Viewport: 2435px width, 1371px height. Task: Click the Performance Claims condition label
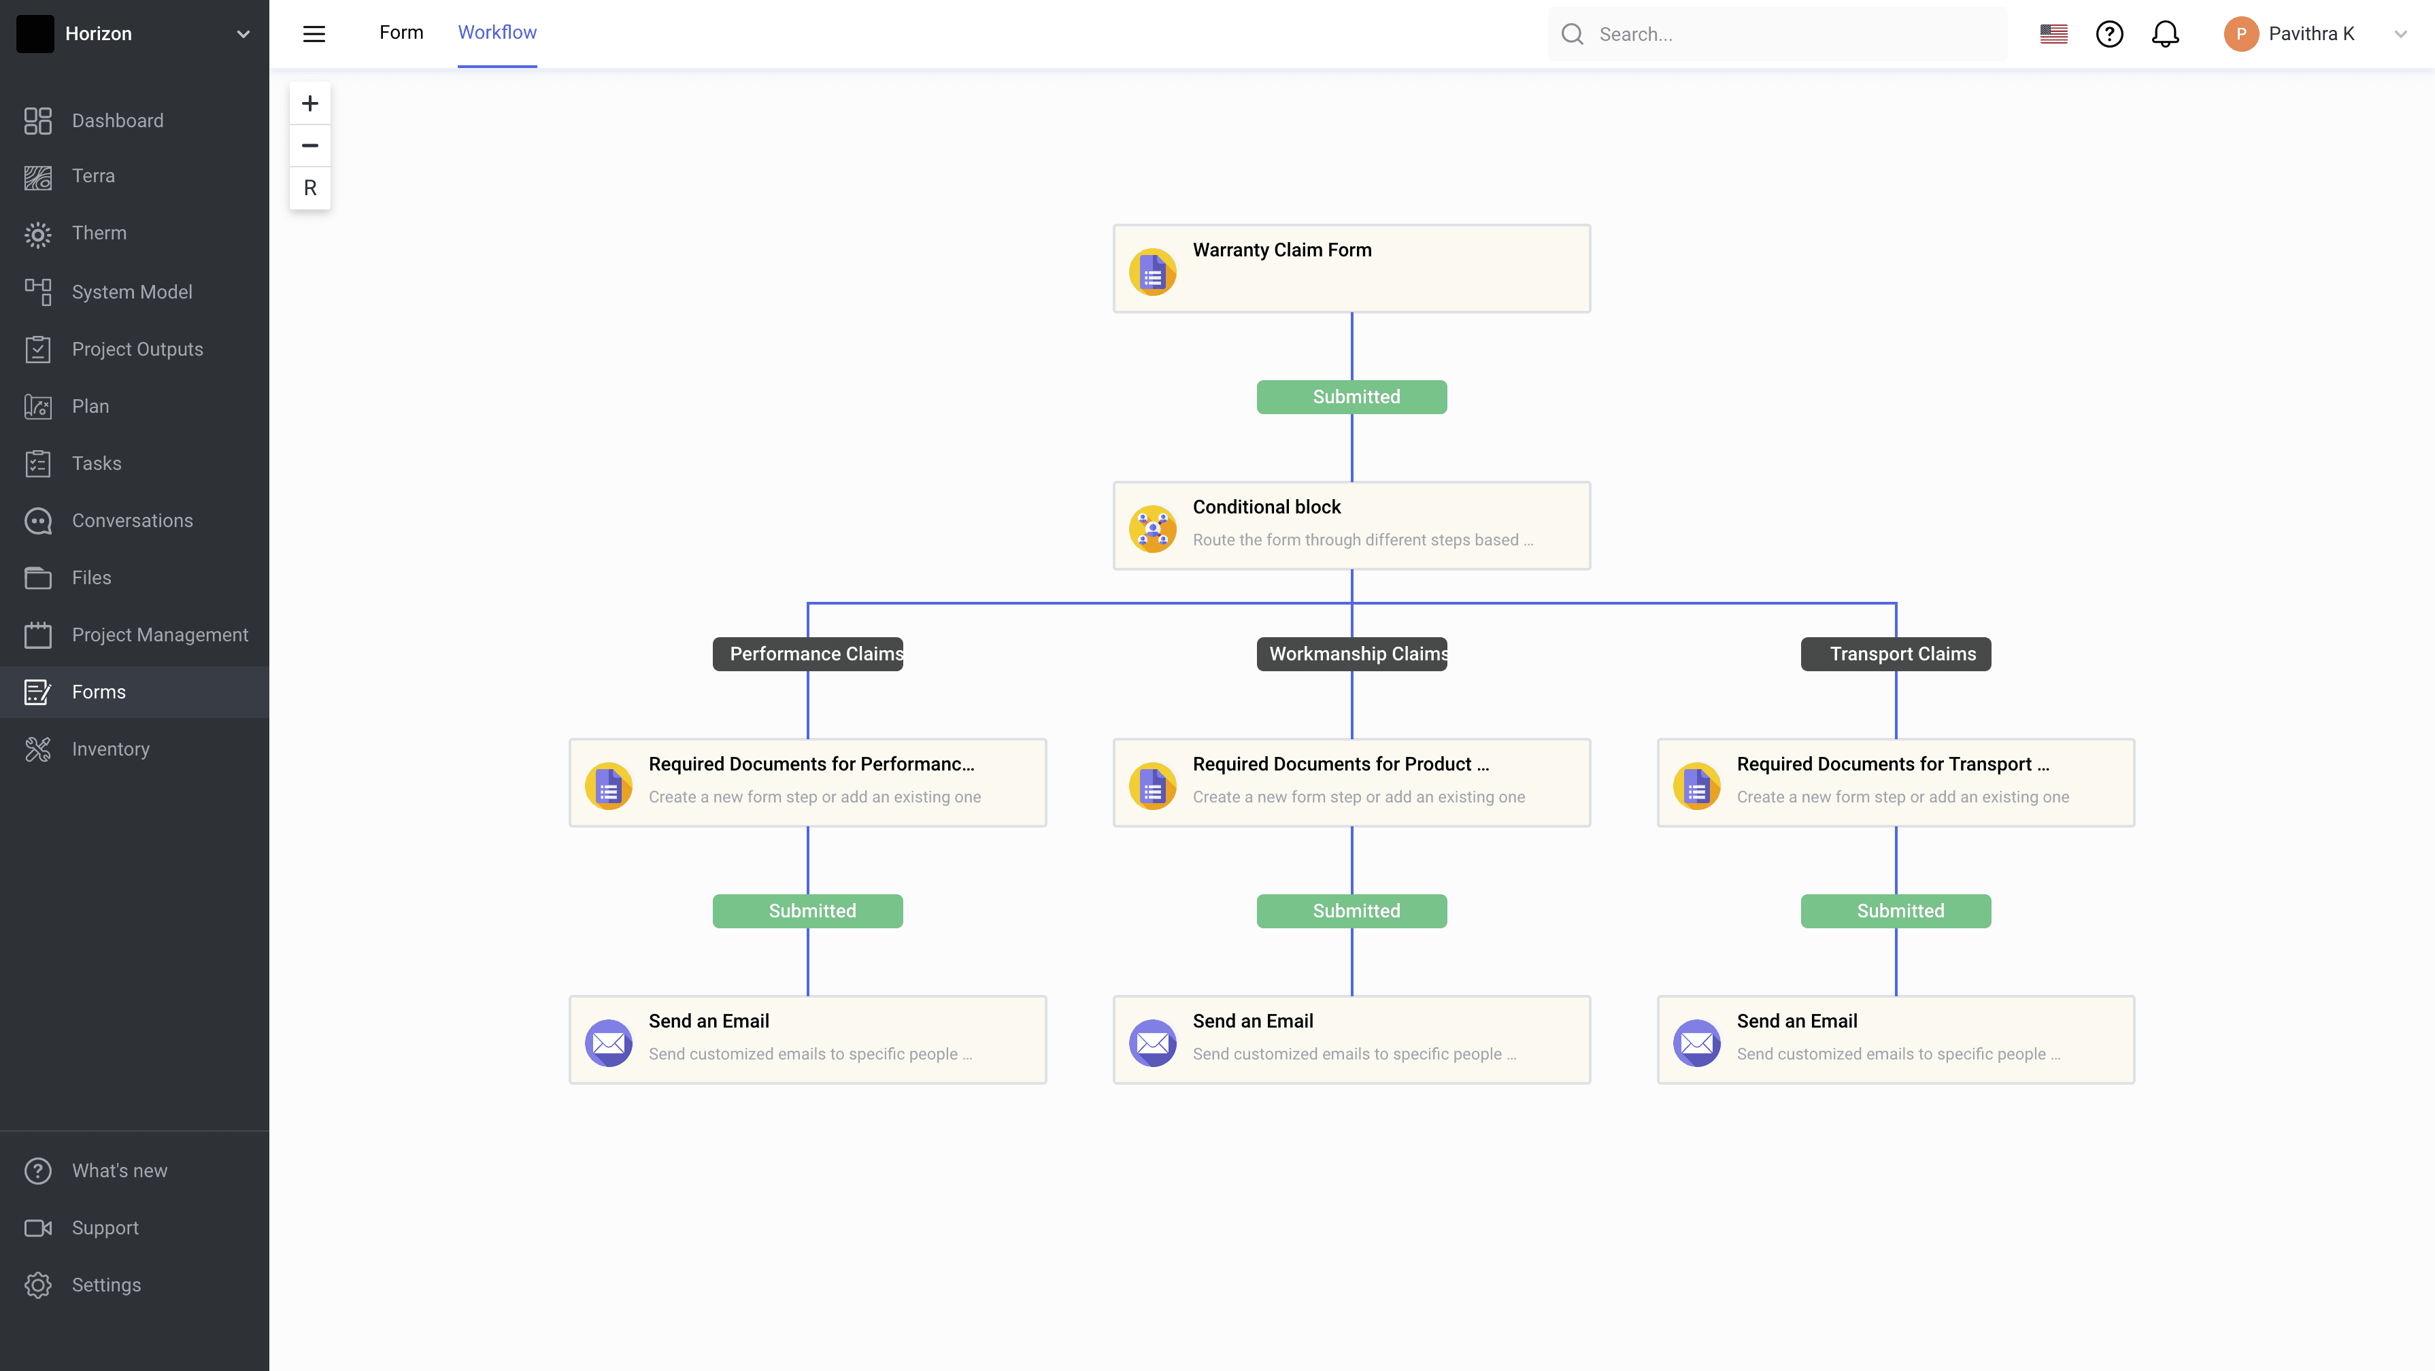807,653
